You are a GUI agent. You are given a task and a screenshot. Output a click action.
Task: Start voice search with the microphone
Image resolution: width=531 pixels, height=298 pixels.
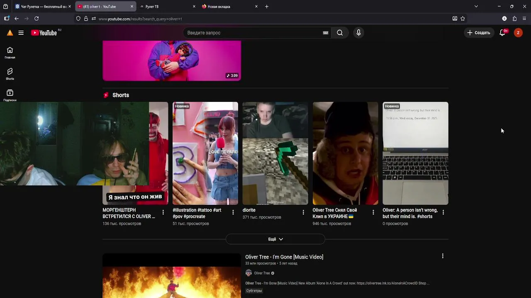(x=359, y=33)
